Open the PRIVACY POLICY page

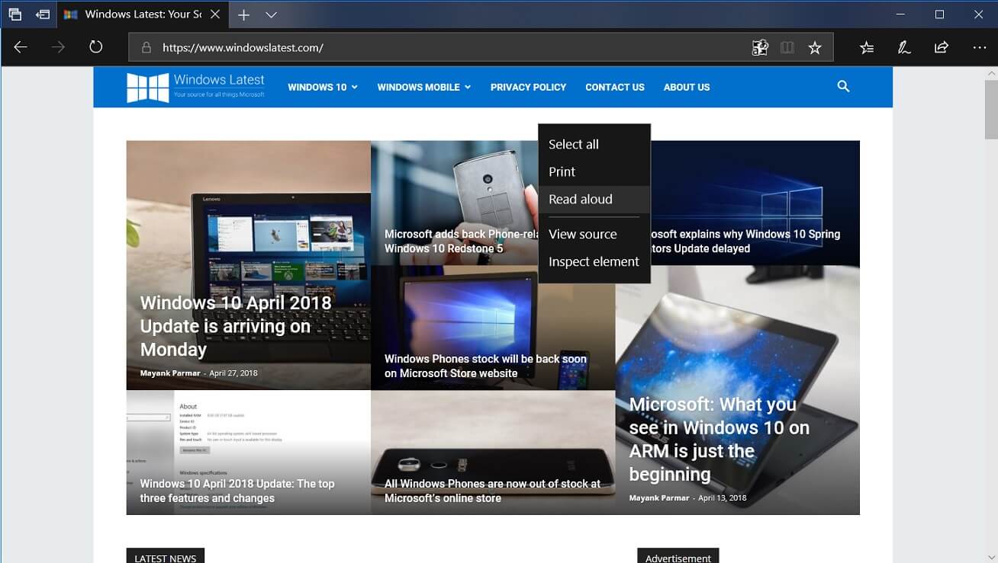tap(528, 87)
